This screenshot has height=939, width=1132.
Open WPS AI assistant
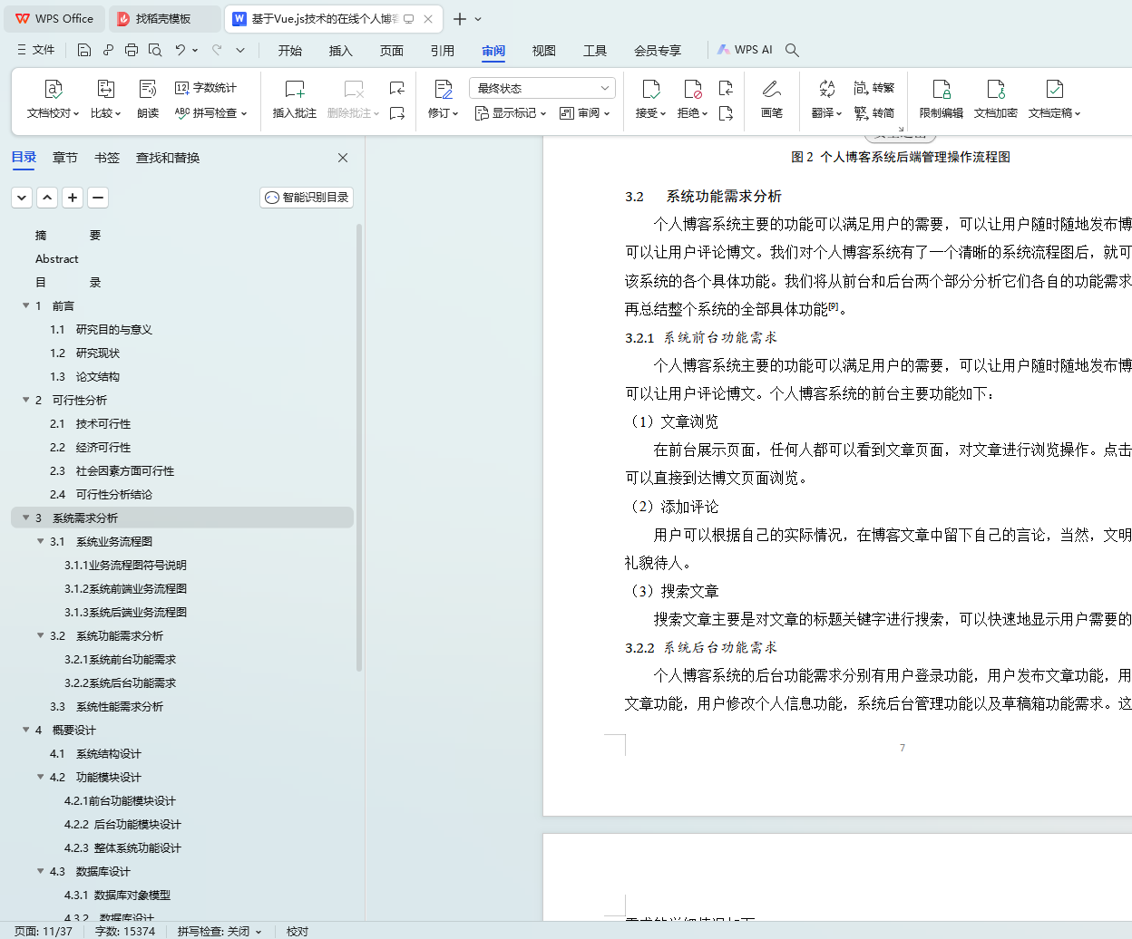tap(745, 50)
